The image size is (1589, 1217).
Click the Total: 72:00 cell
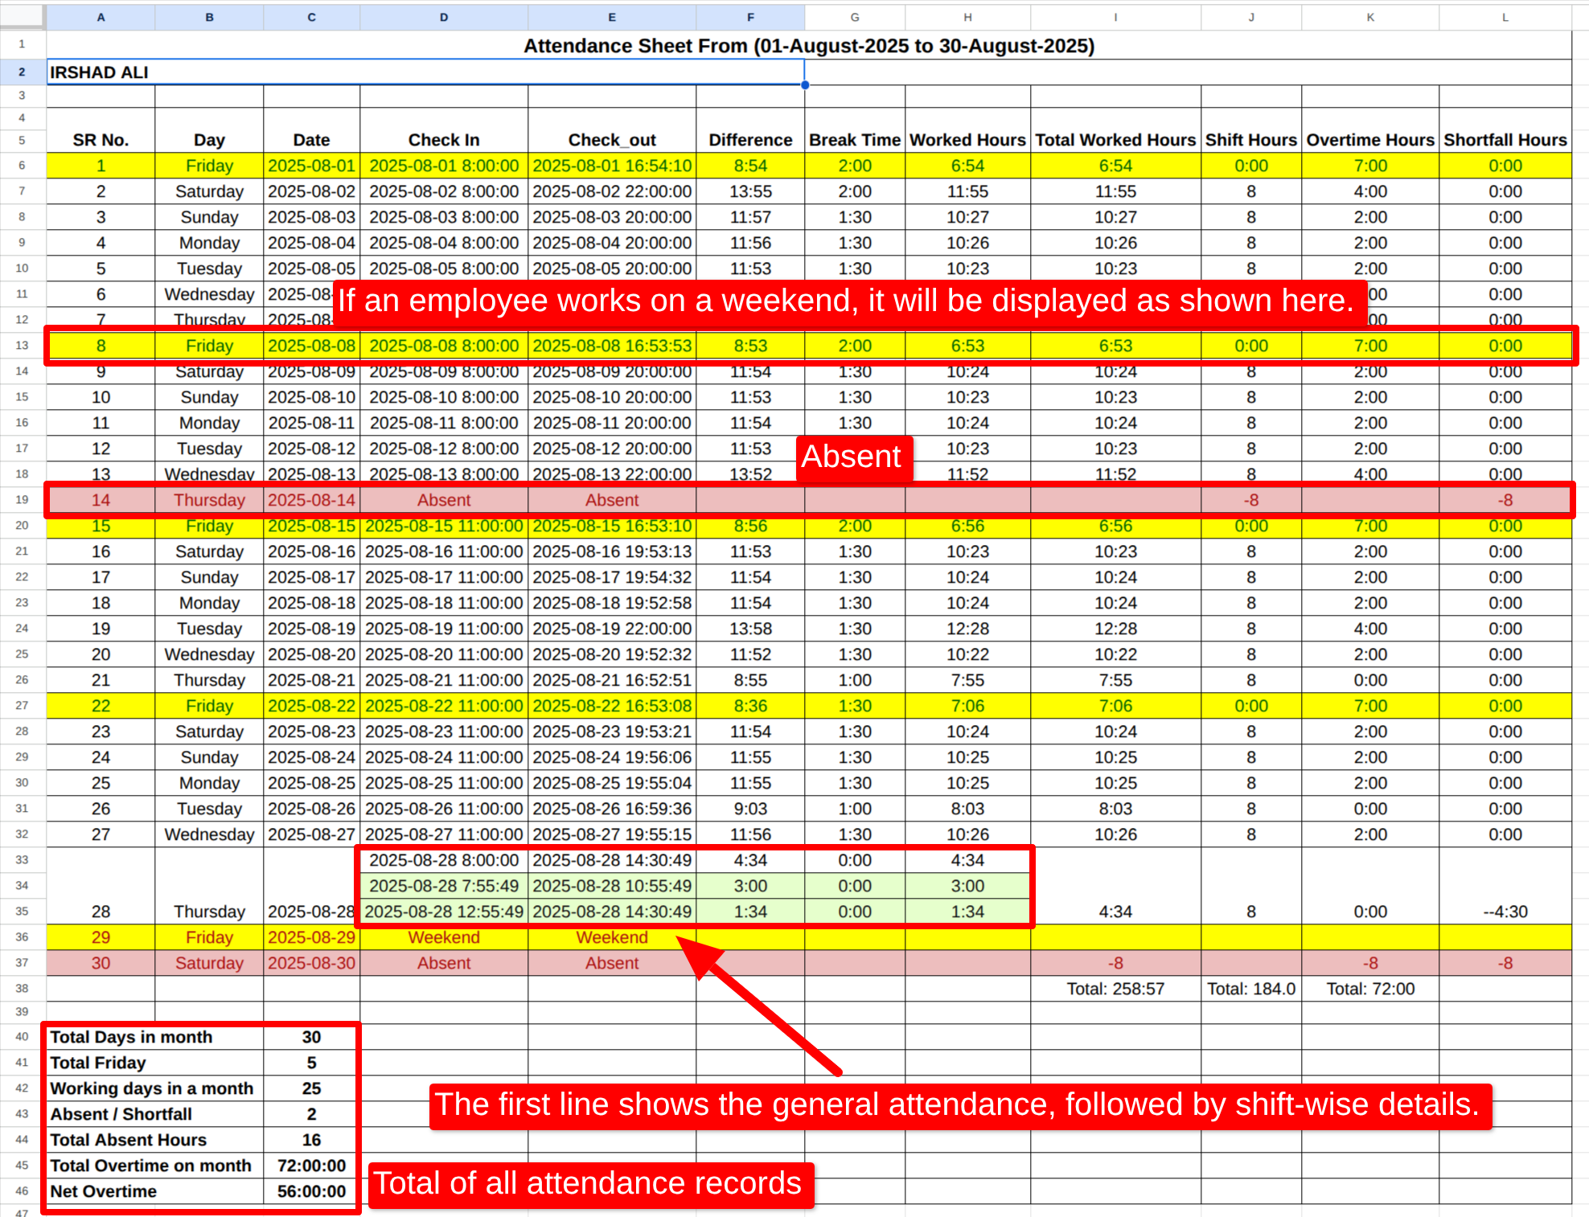pyautogui.click(x=1369, y=989)
